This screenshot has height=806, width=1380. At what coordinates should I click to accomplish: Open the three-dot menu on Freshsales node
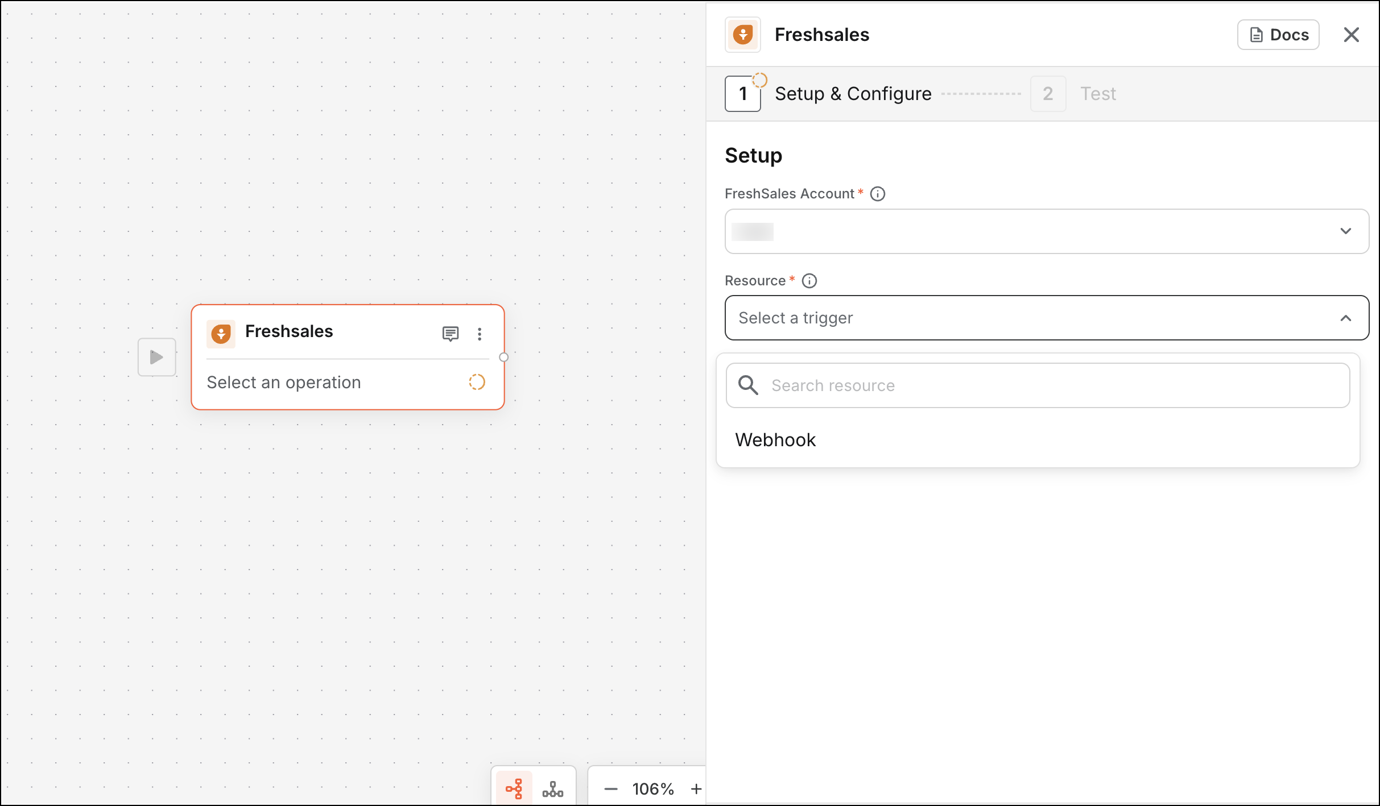click(x=480, y=334)
